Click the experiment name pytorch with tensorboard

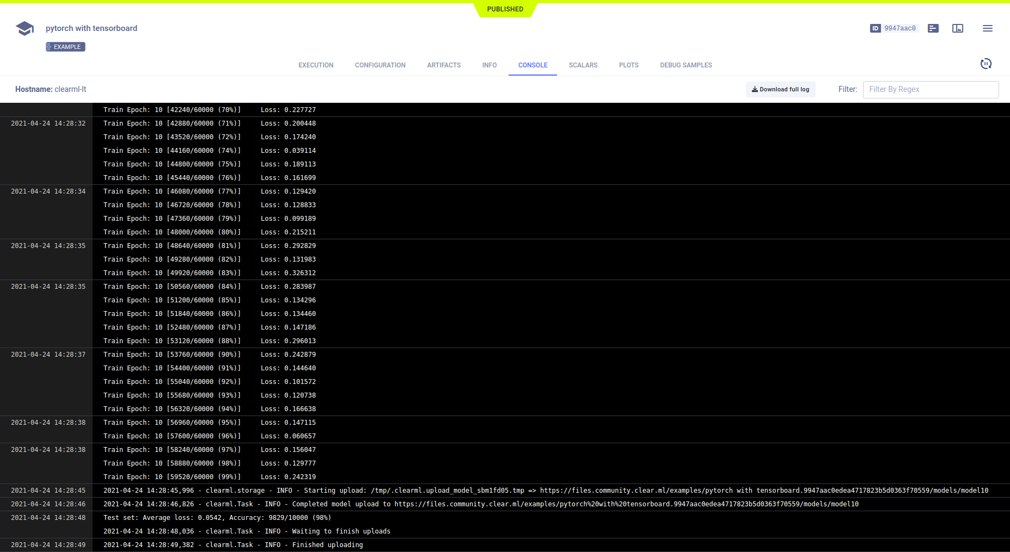(91, 28)
